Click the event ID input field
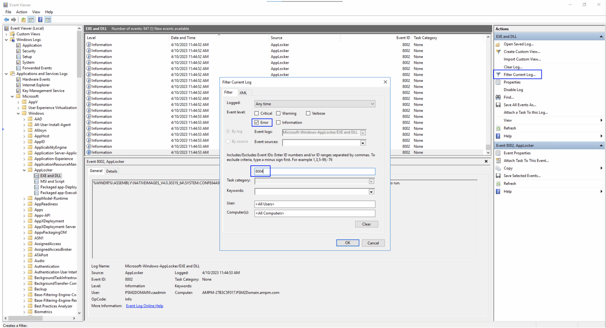Viewport: 606px width, 328px height. pos(315,171)
